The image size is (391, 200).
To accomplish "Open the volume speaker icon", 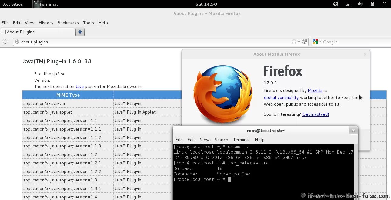I will [x=360, y=4].
